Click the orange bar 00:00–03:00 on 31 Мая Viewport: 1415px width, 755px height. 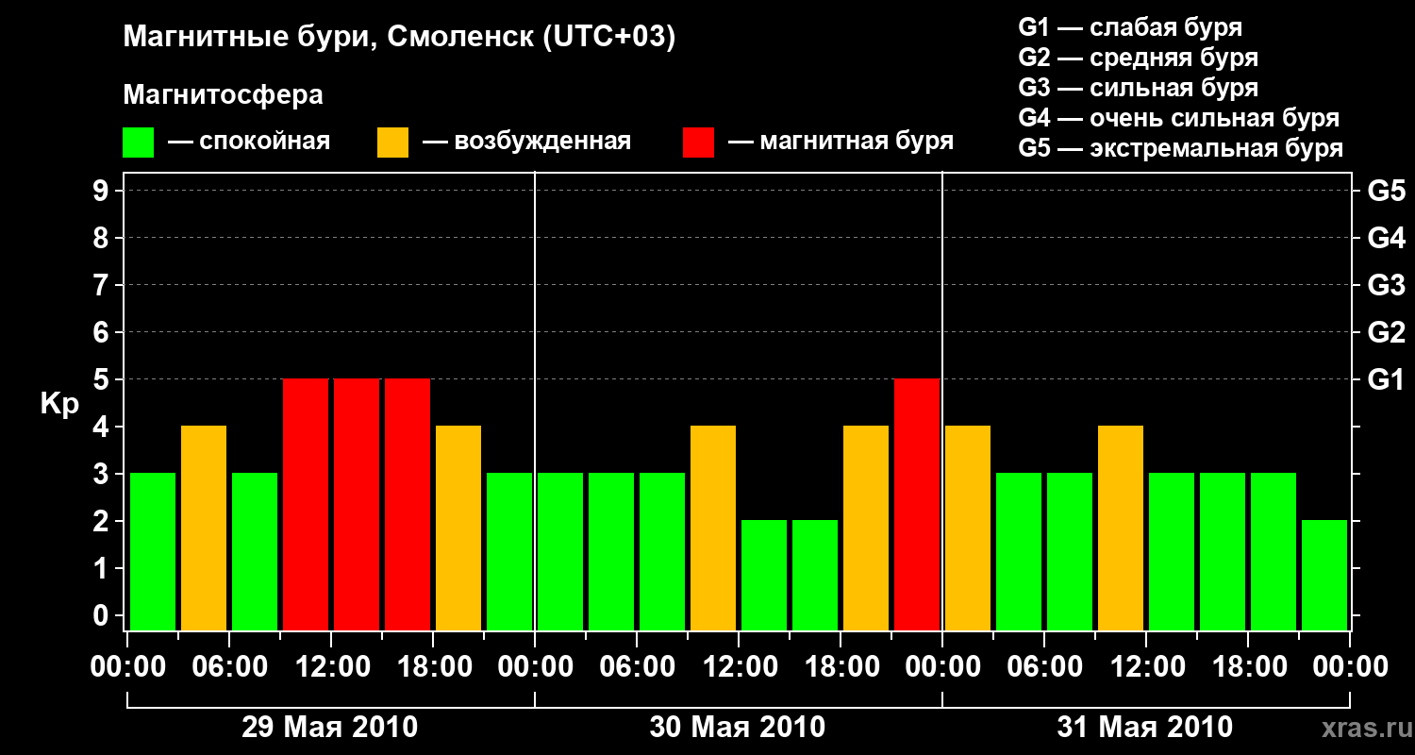pos(968,528)
